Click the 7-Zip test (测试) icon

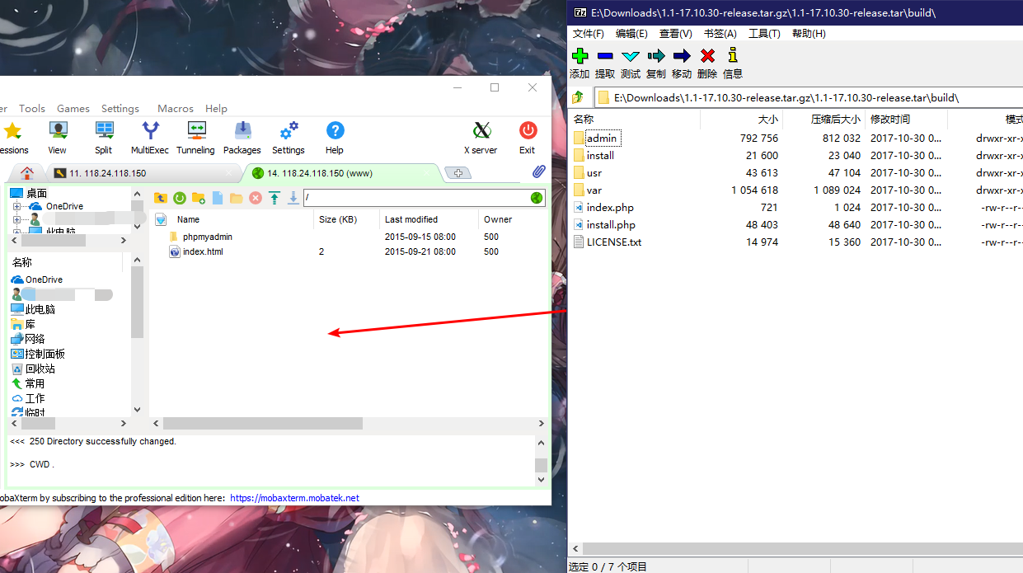click(631, 63)
